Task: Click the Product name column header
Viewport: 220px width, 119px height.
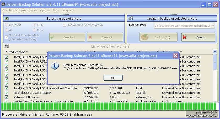Action: pyautogui.click(x=17, y=52)
